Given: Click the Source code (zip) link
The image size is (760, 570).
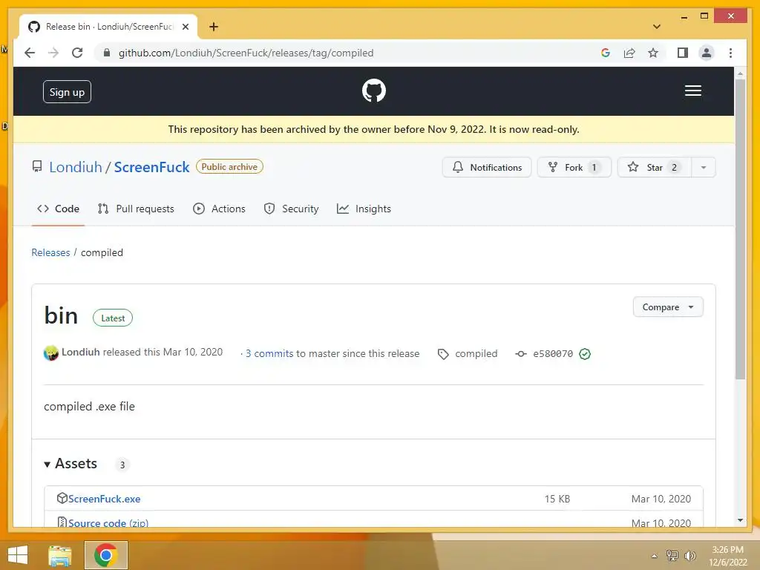Looking at the screenshot, I should [108, 522].
